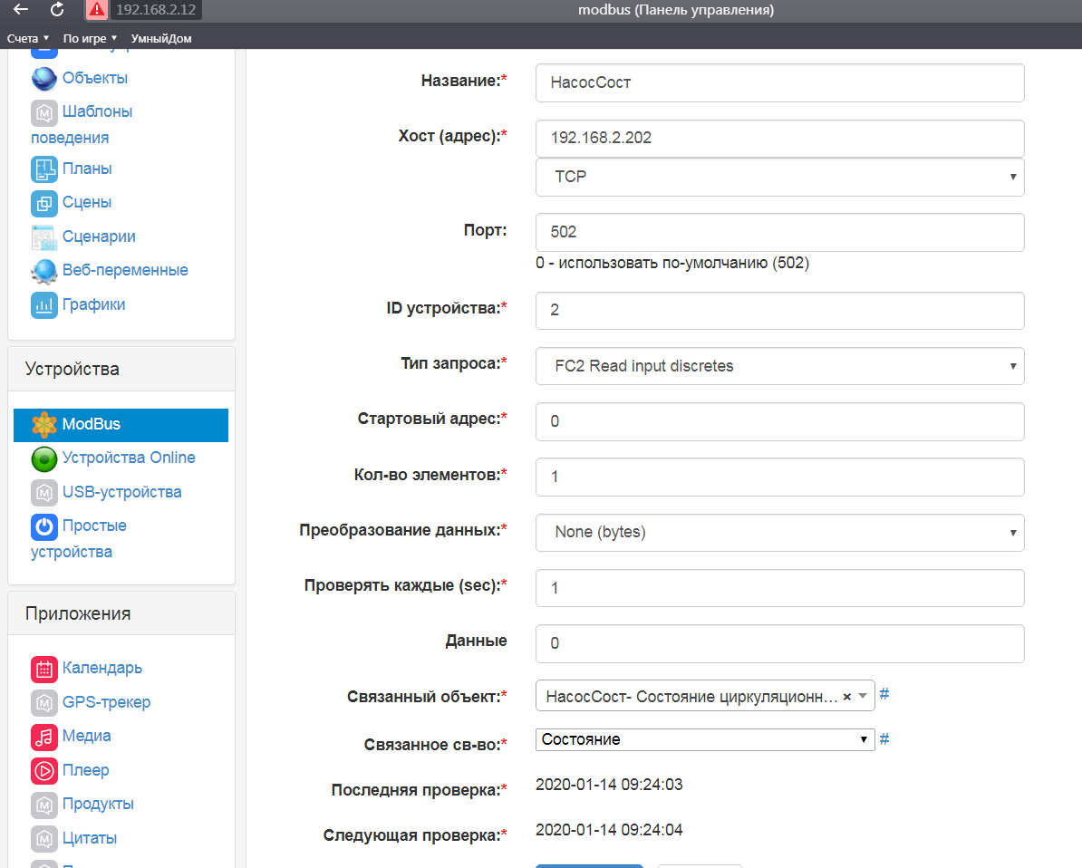This screenshot has height=868, width=1082.
Task: Click the browser reload icon
Action: click(x=57, y=10)
